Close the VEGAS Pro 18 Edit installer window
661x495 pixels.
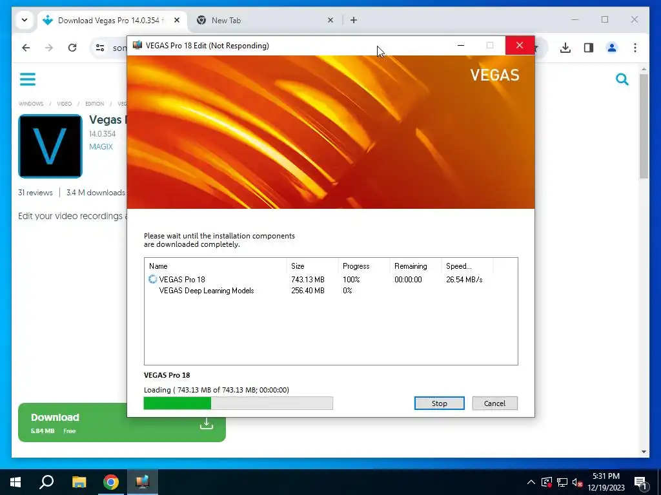point(520,46)
